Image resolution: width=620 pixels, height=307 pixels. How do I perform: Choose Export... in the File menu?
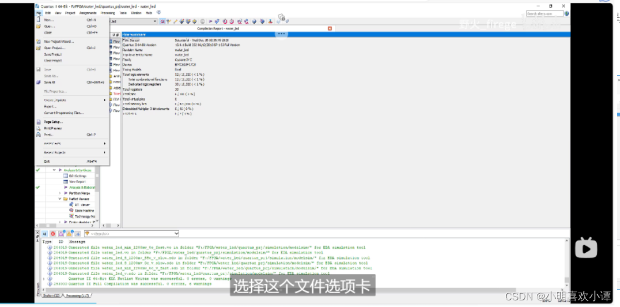72,107
